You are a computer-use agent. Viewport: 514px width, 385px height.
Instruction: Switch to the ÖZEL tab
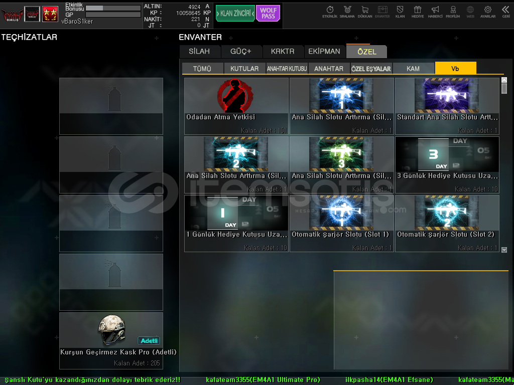(x=367, y=52)
